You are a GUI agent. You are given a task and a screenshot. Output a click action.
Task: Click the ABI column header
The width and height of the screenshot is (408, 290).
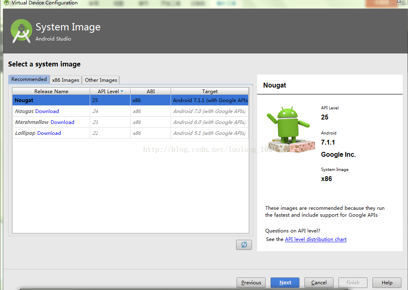[151, 92]
